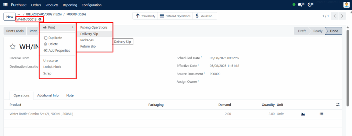Click the Effective Date value
The width and height of the screenshot is (352, 136).
[x=224, y=66]
